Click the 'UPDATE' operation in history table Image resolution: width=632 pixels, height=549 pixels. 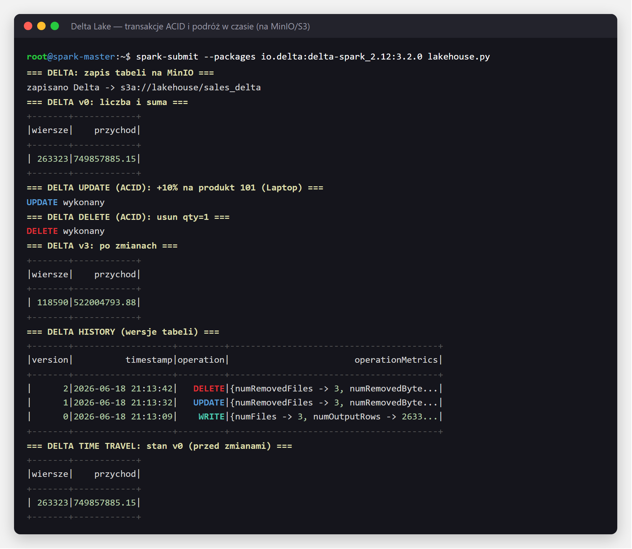209,403
